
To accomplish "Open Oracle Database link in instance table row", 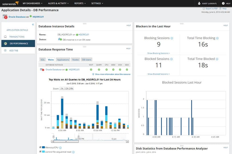I will tap(53, 70).
